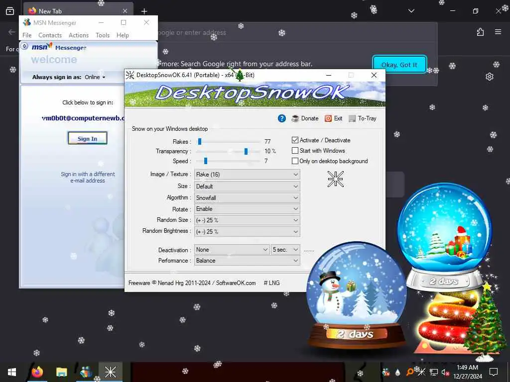
Task: Click the Firefox View icon left of tabs
Action: 10,11
